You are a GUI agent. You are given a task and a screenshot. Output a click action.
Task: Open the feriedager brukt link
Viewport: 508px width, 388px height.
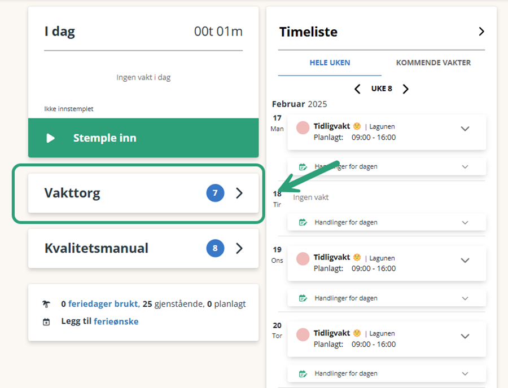click(x=104, y=304)
